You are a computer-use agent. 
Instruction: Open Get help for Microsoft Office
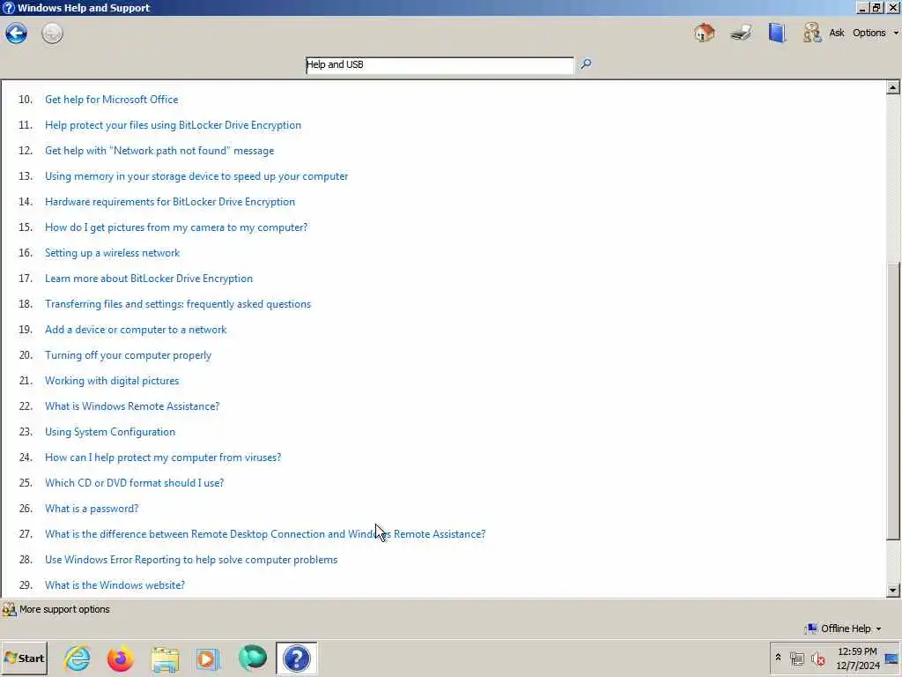click(112, 100)
